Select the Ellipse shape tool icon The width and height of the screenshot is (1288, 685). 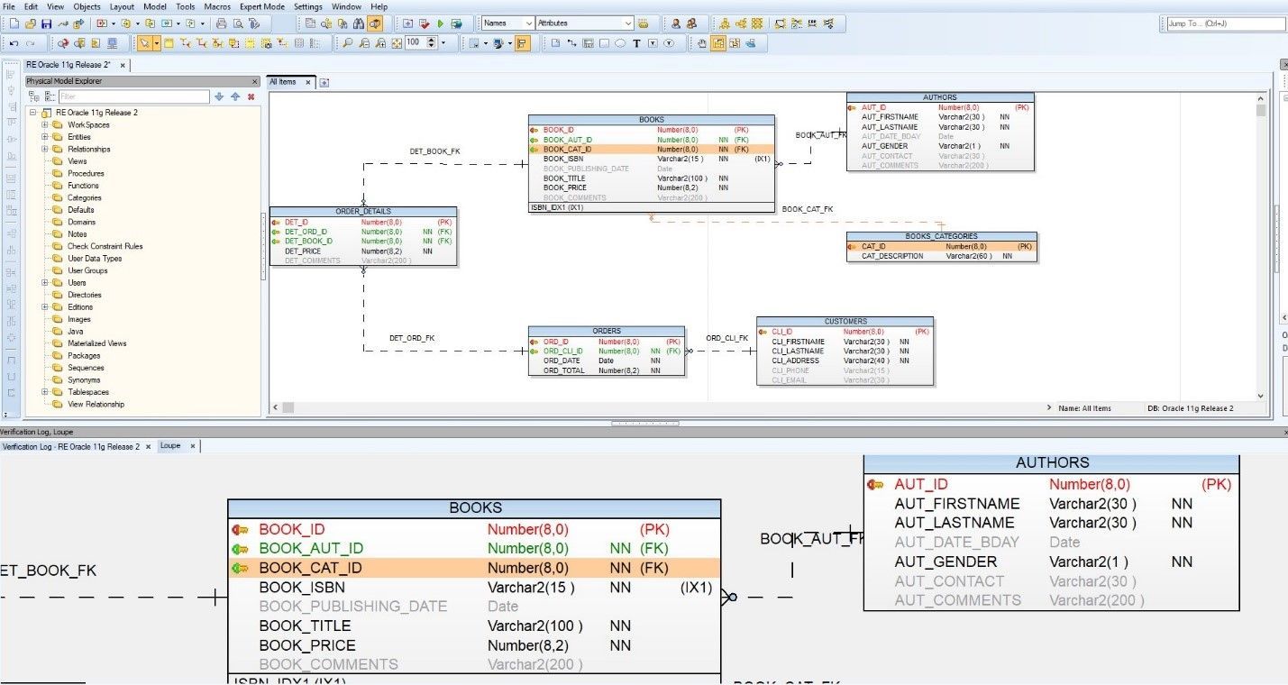click(620, 43)
